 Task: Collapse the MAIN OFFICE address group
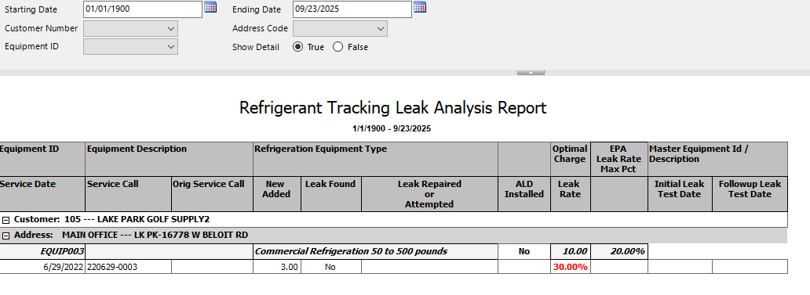(x=6, y=236)
